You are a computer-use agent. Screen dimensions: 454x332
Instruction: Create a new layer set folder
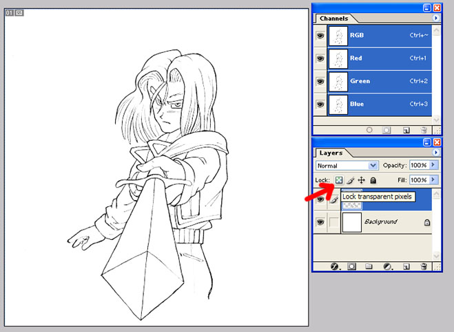(369, 266)
